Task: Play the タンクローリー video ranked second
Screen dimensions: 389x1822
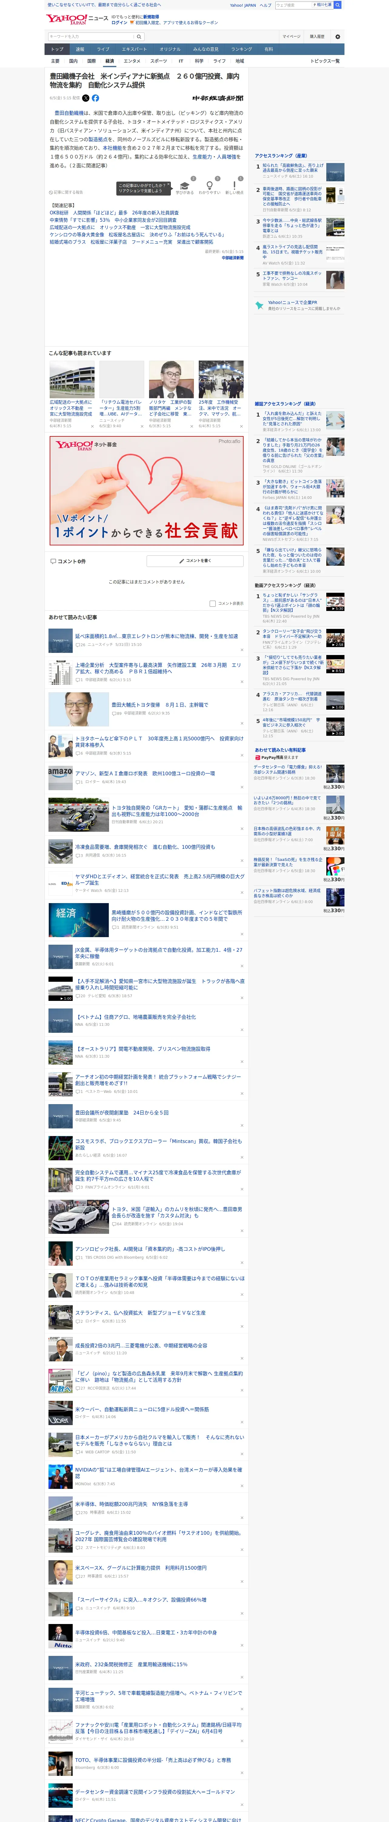Action: [x=335, y=637]
